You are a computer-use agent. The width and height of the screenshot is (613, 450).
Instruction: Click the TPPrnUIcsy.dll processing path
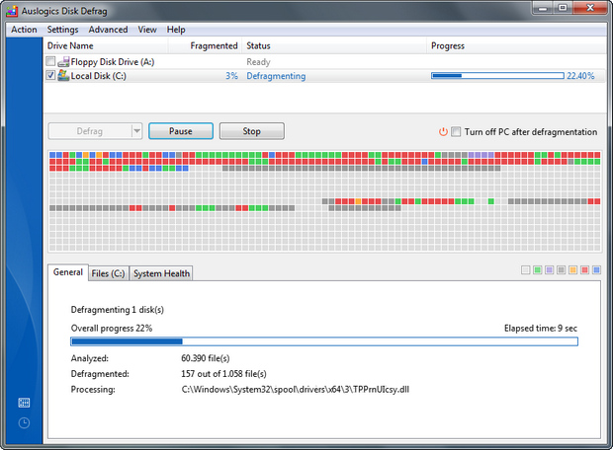(296, 390)
